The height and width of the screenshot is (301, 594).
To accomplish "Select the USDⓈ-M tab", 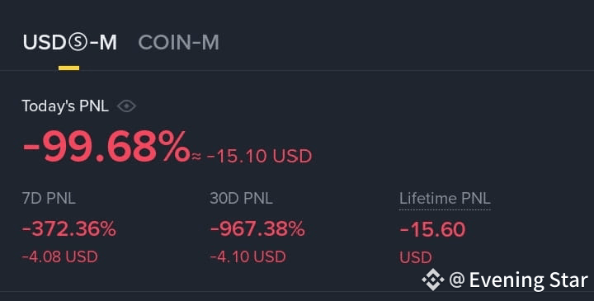I will [69, 42].
